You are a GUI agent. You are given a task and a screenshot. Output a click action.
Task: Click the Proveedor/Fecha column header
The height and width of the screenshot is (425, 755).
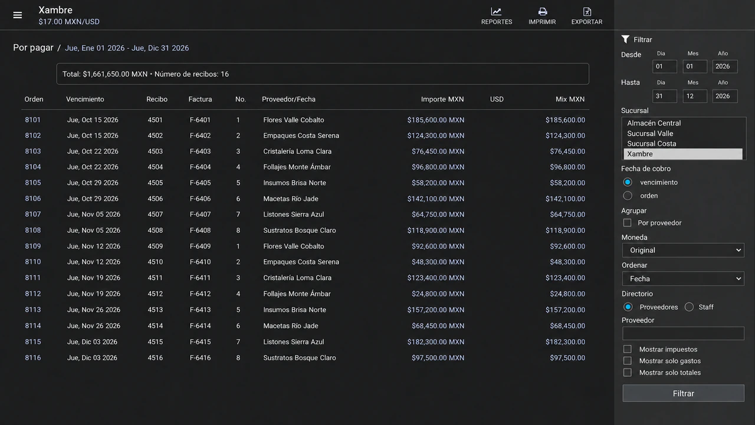[288, 99]
